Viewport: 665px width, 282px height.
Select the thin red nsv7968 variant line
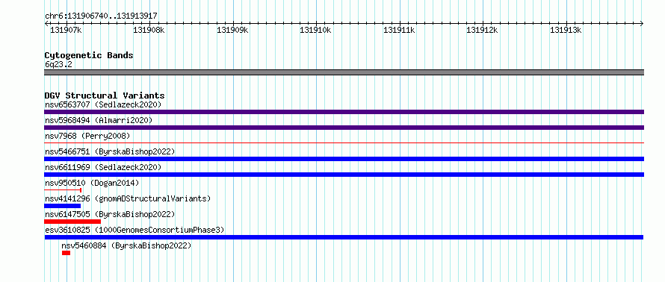pyautogui.click(x=344, y=143)
